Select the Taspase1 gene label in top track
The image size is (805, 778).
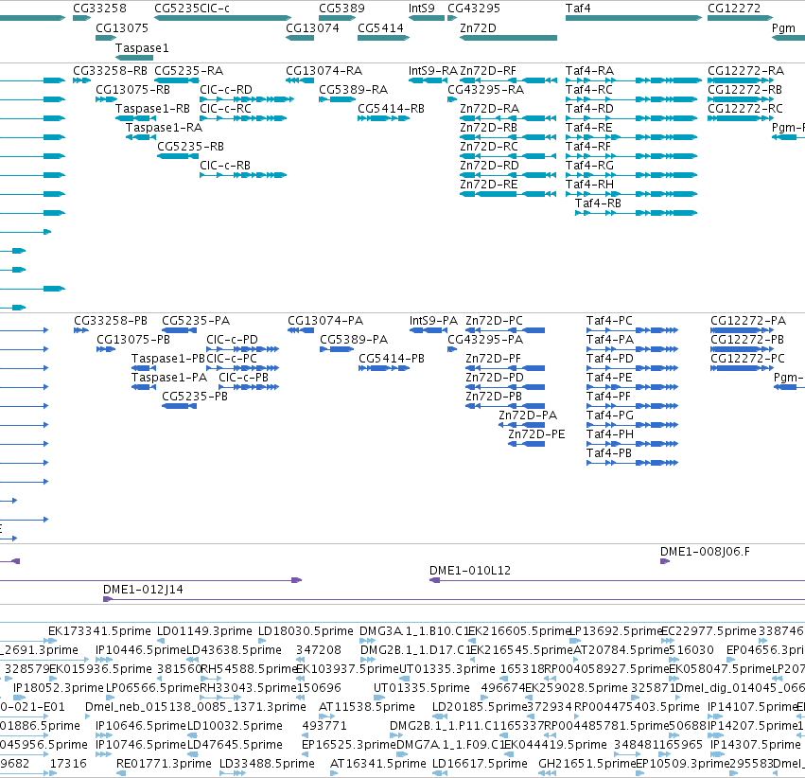click(x=142, y=47)
